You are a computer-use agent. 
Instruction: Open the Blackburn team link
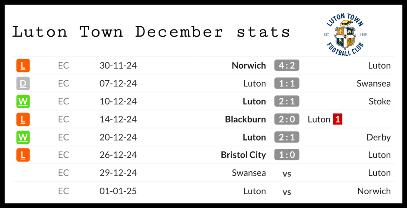(x=245, y=119)
